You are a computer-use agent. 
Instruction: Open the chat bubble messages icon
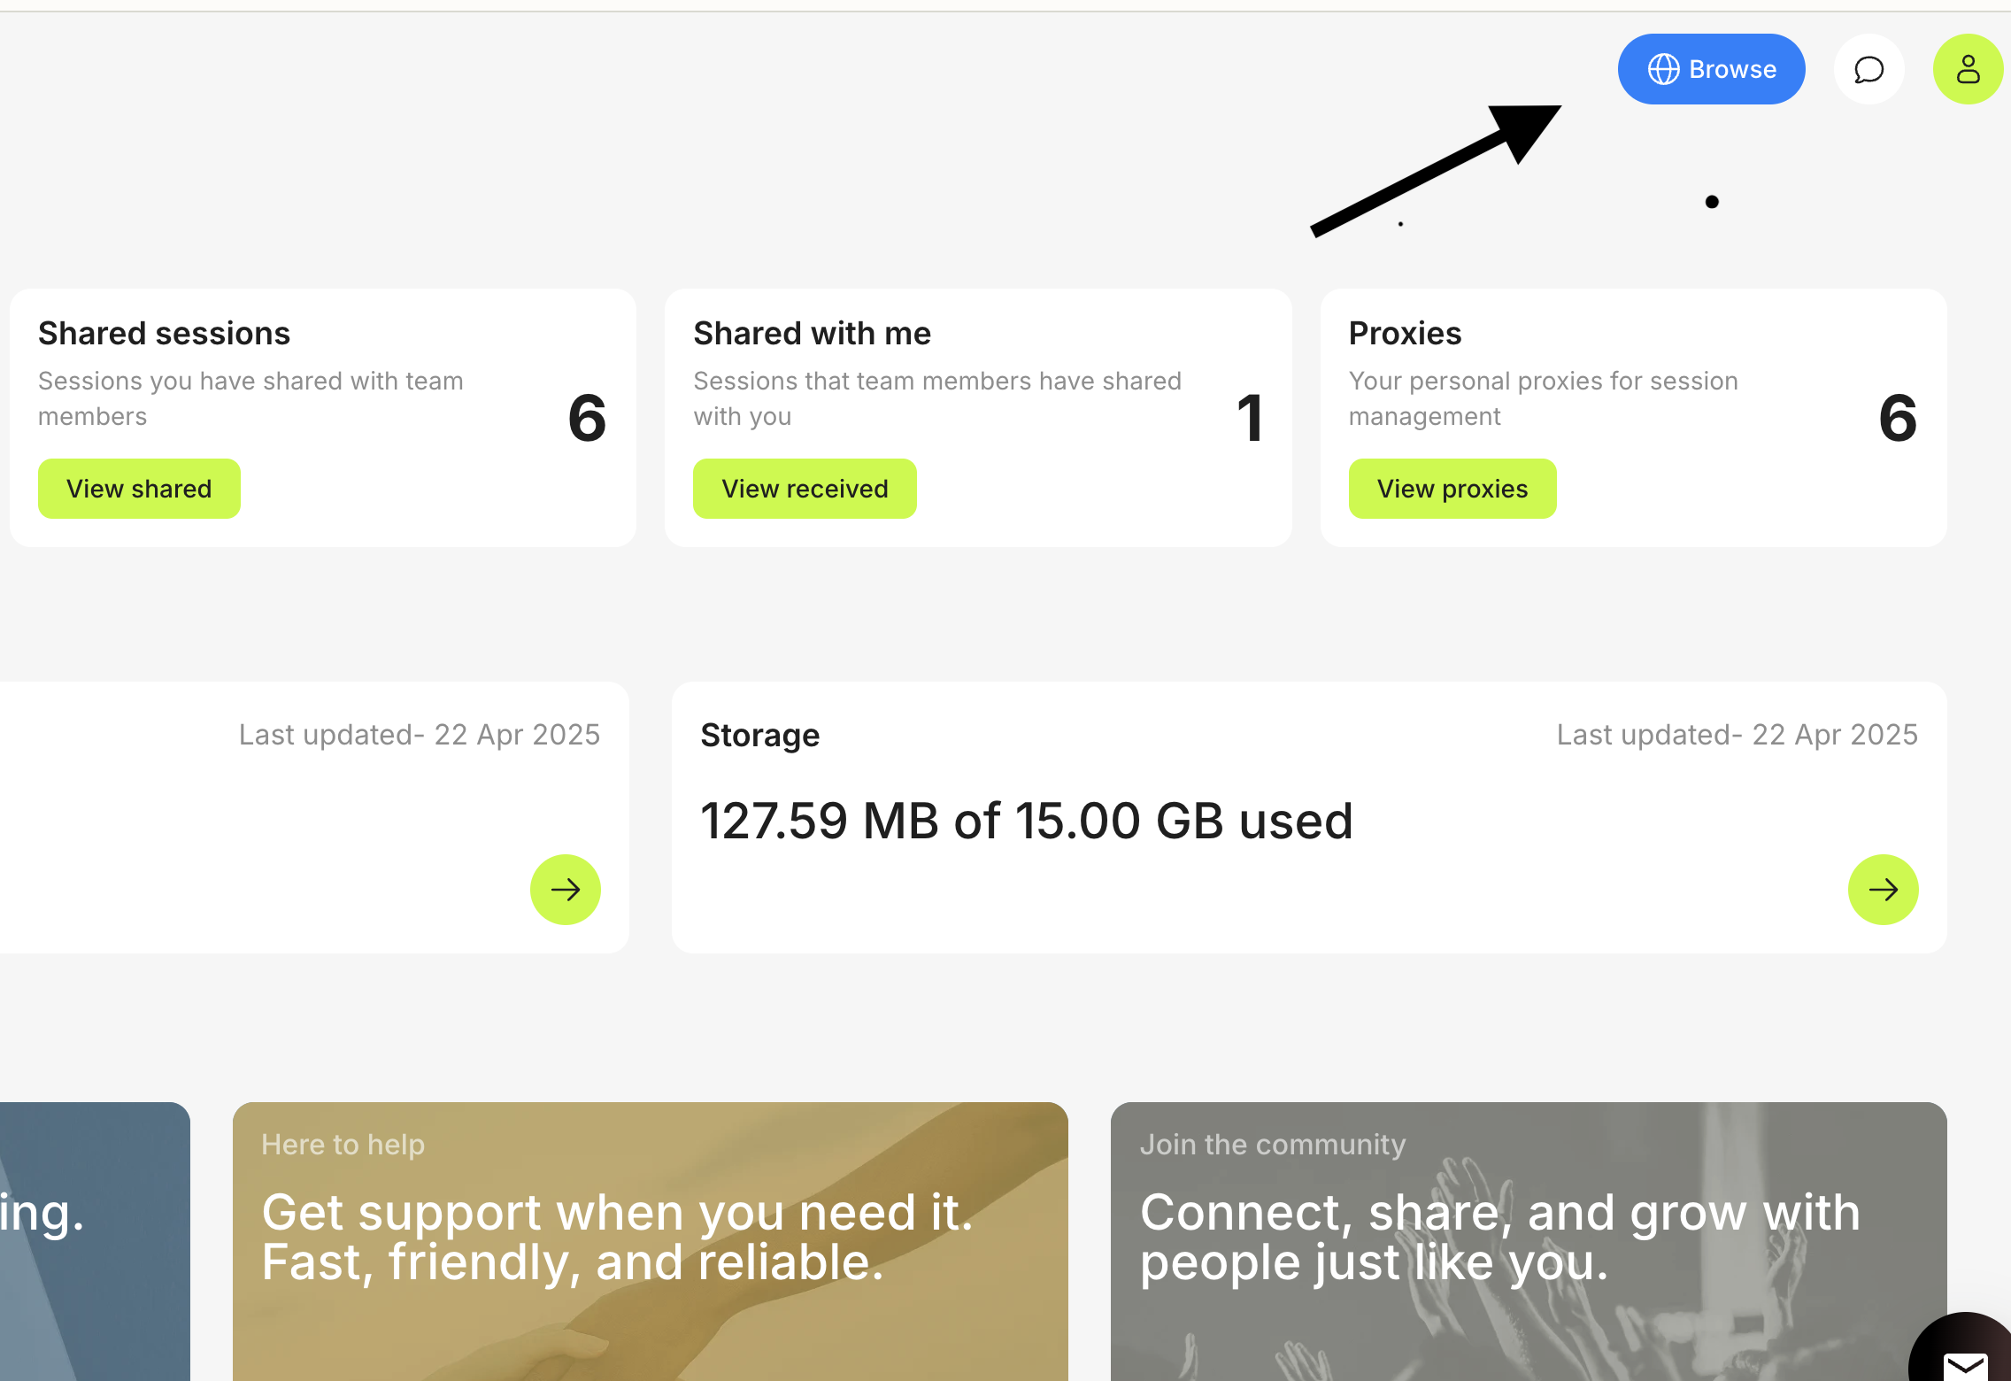coord(1868,69)
